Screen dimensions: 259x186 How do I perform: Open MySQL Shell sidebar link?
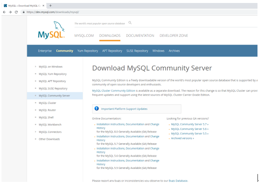coord(46,117)
